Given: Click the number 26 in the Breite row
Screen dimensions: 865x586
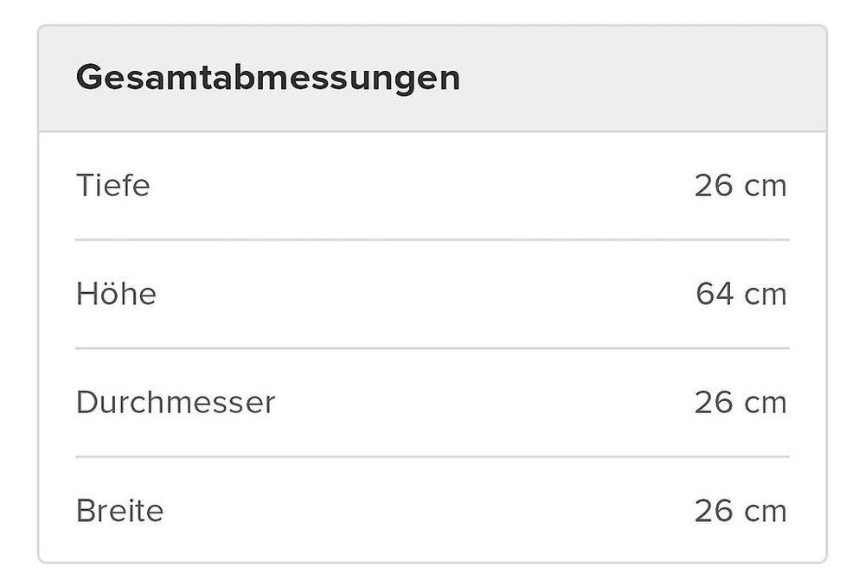Looking at the screenshot, I should 714,511.
